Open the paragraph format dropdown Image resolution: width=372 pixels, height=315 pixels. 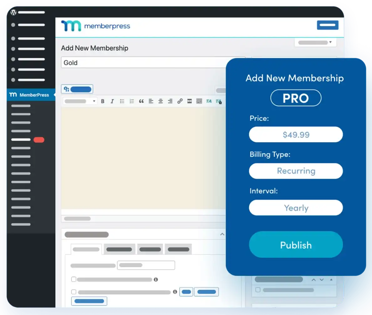(80, 101)
